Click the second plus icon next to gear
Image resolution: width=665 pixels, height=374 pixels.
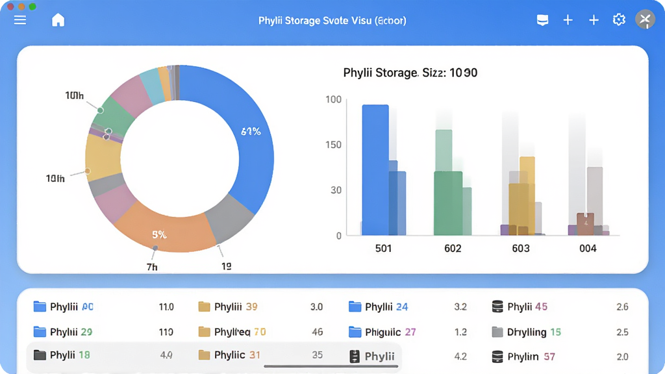594,20
